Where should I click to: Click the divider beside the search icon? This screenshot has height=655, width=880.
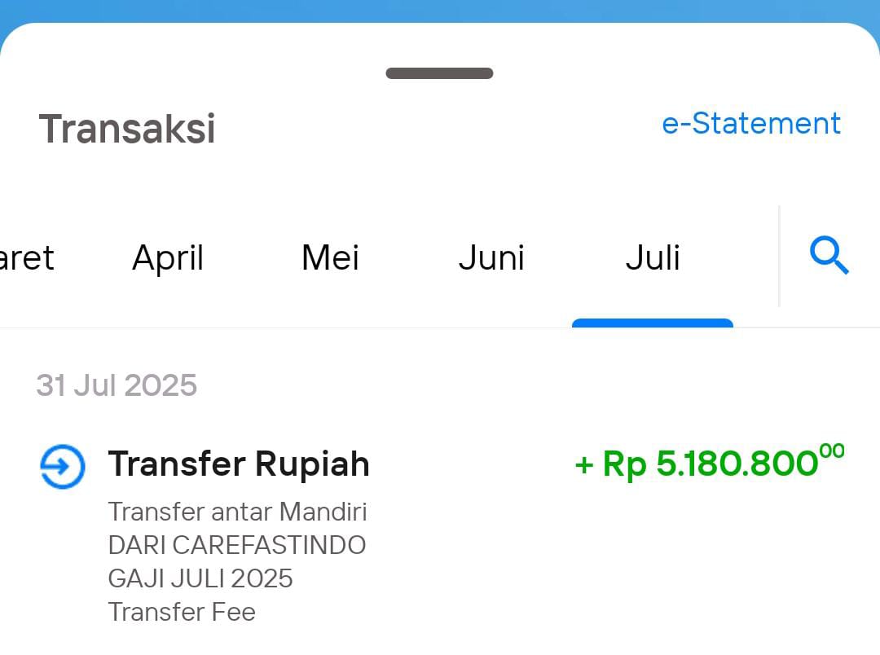point(780,256)
